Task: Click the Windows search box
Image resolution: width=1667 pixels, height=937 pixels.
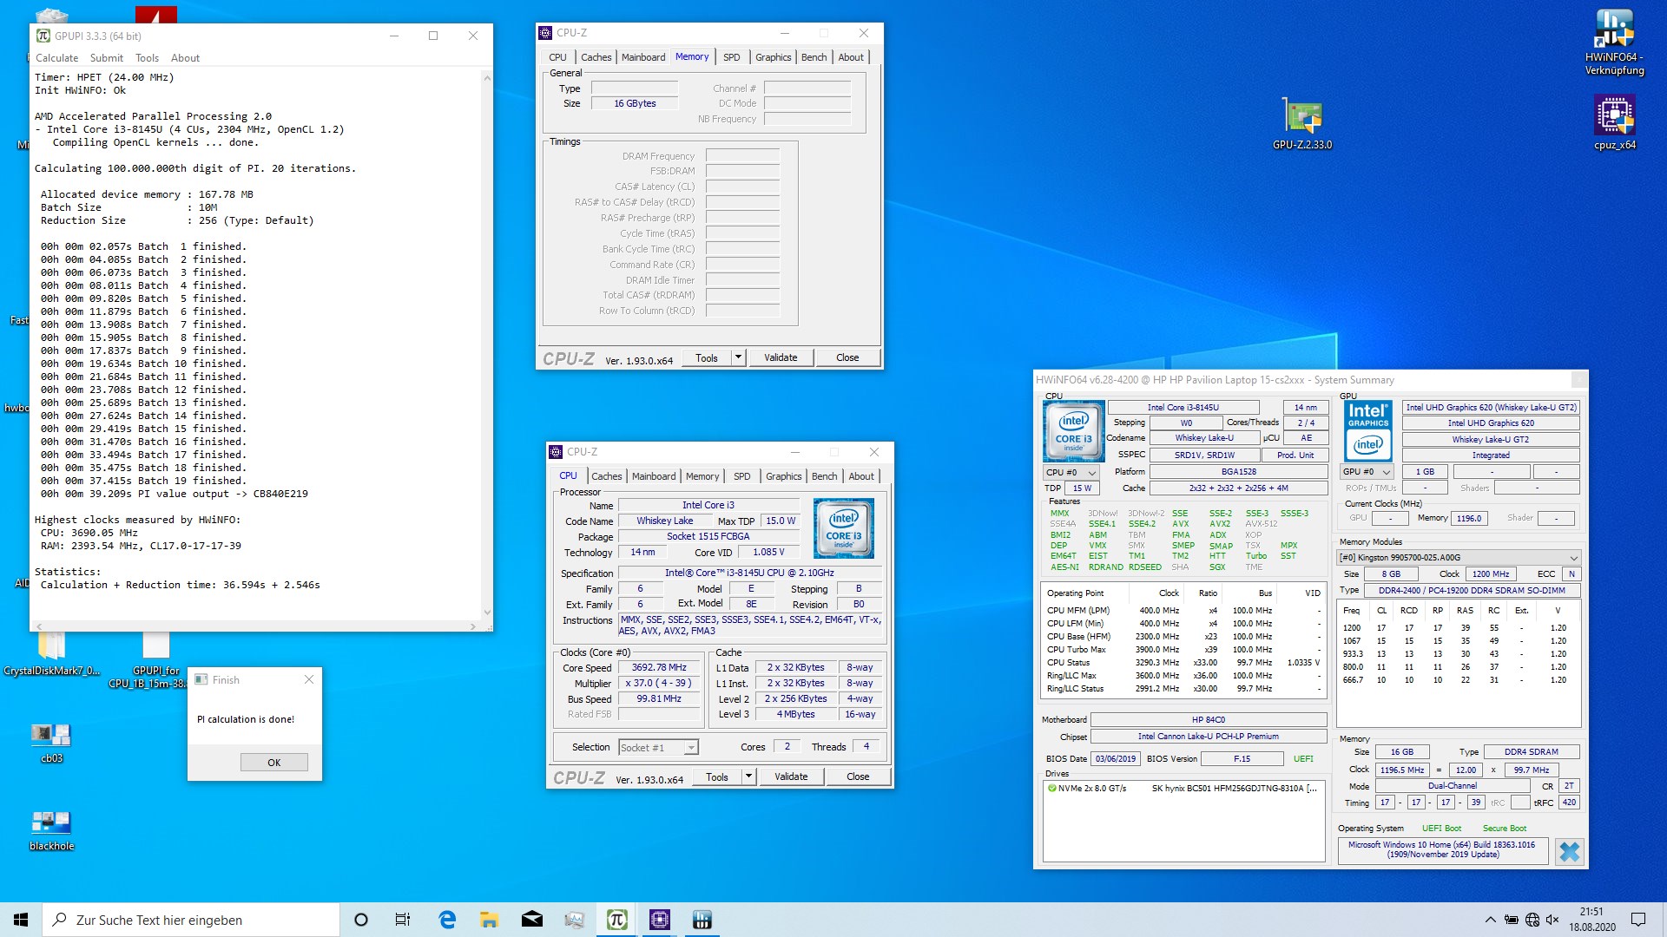Action: pos(191,920)
